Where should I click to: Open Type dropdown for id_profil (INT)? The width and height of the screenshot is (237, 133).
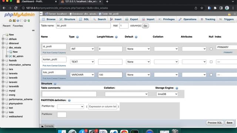pyautogui.click(x=82, y=49)
